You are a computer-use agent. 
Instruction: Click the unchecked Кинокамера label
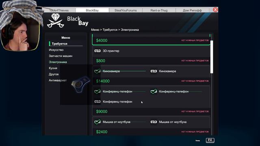click(167, 71)
